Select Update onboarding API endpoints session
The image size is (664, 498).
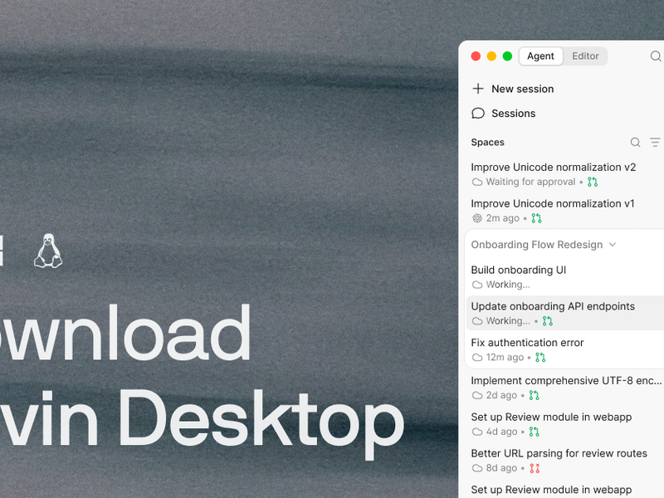tap(565, 313)
